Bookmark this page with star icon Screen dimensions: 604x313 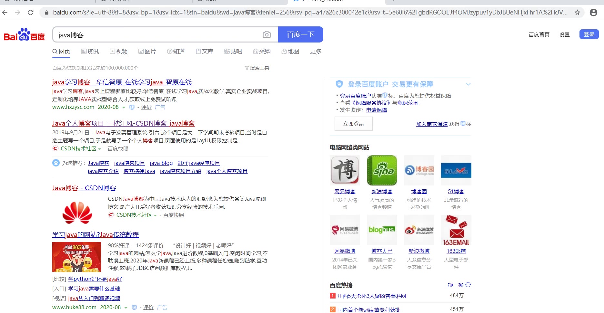pyautogui.click(x=577, y=13)
